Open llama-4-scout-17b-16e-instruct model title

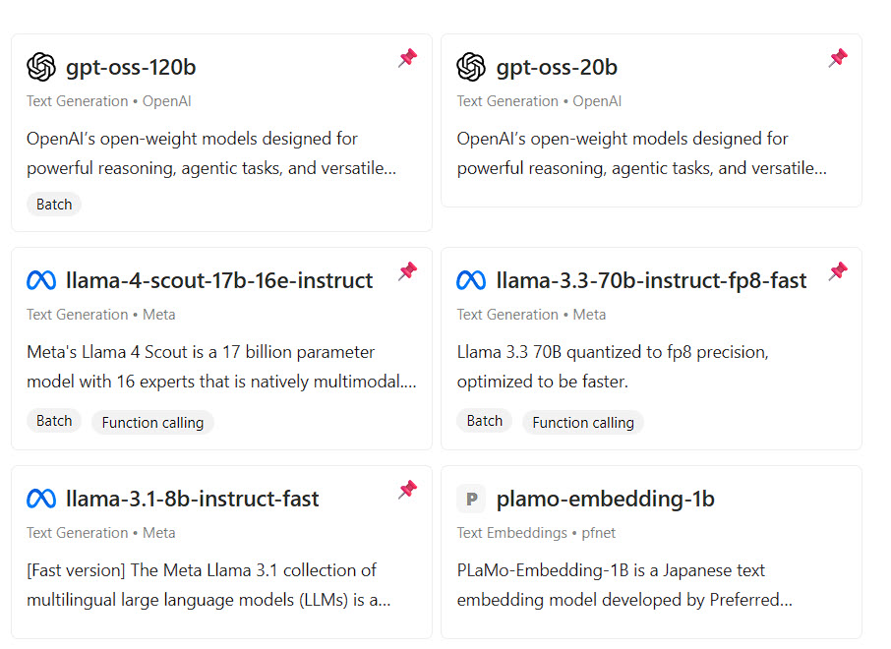coord(219,281)
